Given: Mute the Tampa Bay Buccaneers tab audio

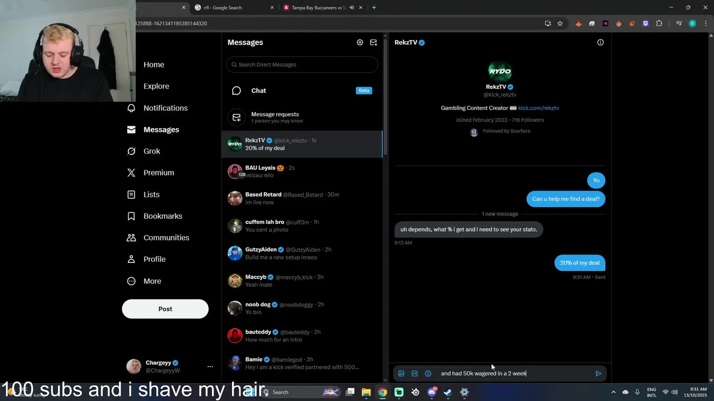Looking at the screenshot, I should pyautogui.click(x=352, y=8).
